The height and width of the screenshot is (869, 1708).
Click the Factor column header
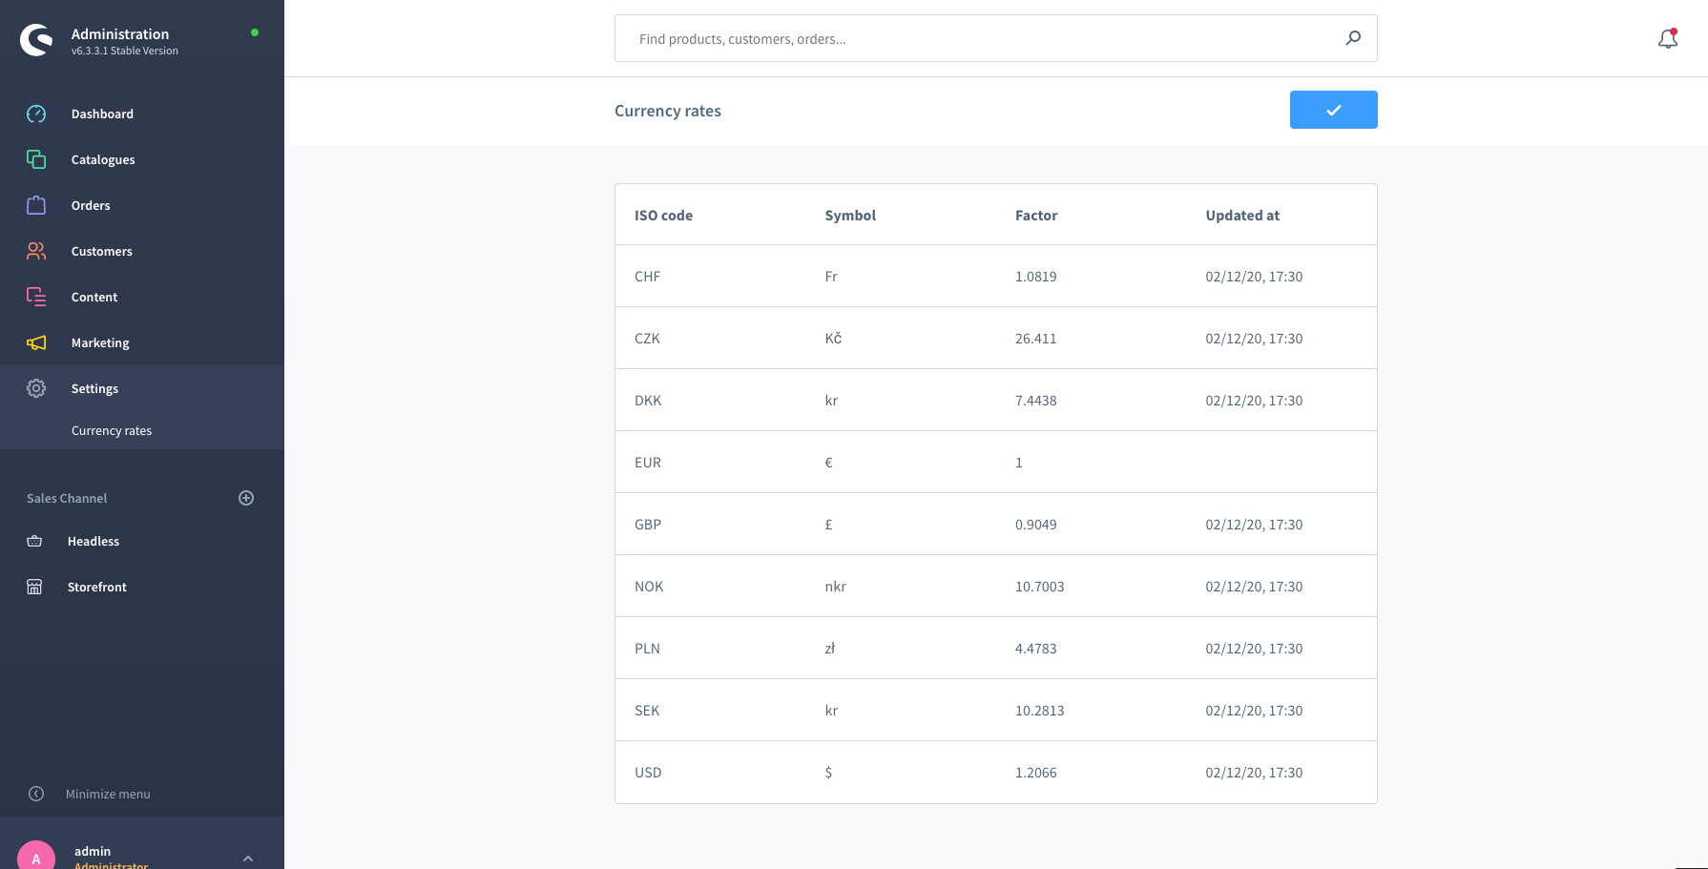(1036, 216)
